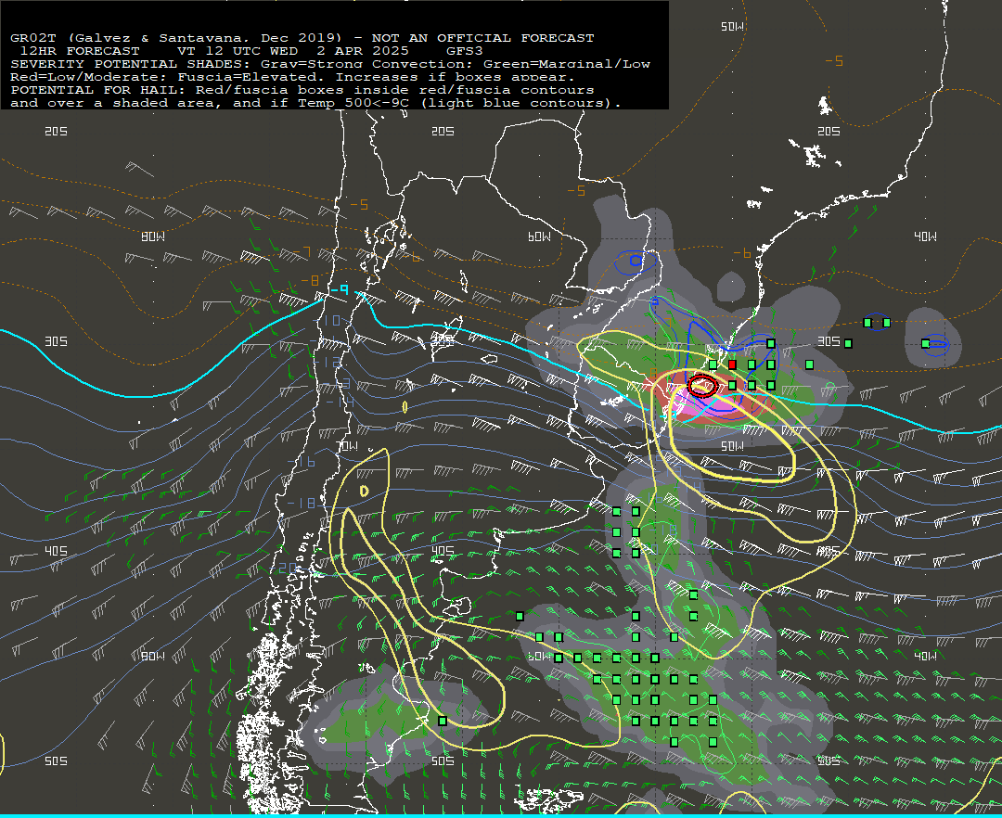The width and height of the screenshot is (1002, 818).
Task: Click the lone green box over southern Patagonia
Action: point(443,721)
